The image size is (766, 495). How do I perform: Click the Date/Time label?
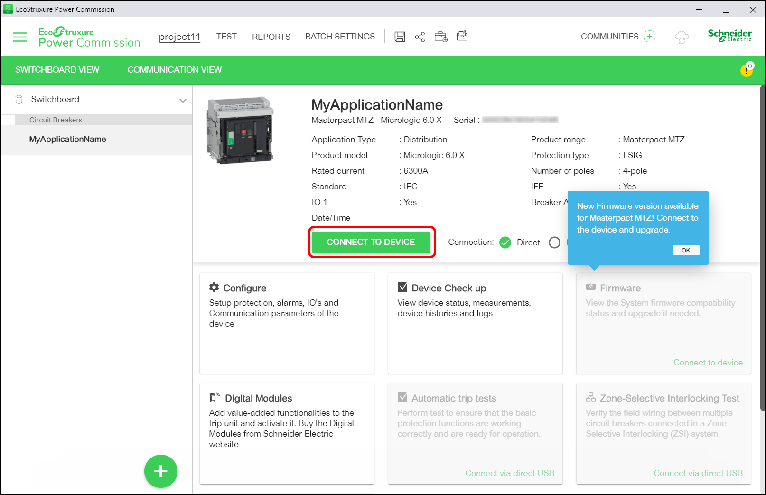[x=331, y=218]
